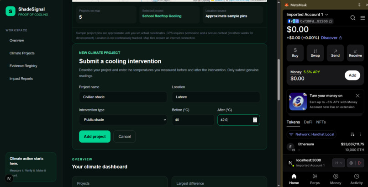Click the Money 5.5% APY label
This screenshot has height=187, width=368.
305,72
